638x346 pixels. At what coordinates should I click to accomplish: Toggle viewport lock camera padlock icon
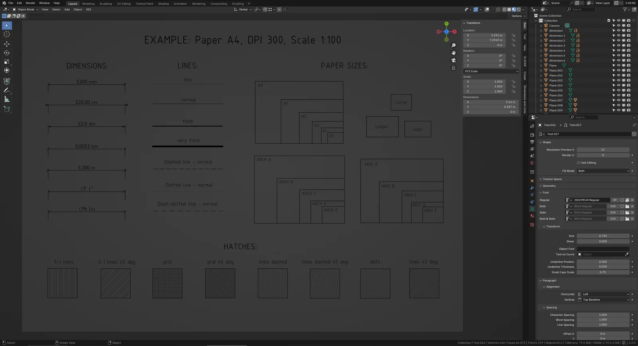tap(453, 68)
